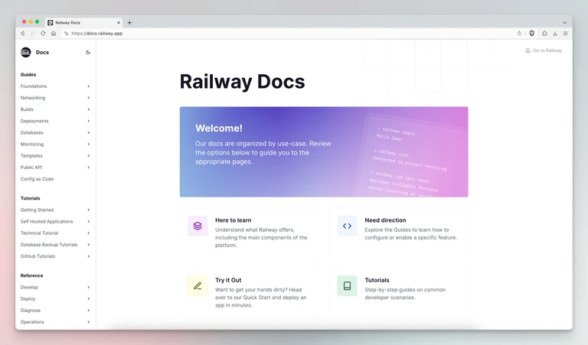Expand the Databases chevron
Screen dimensions: 588x345
click(89, 132)
